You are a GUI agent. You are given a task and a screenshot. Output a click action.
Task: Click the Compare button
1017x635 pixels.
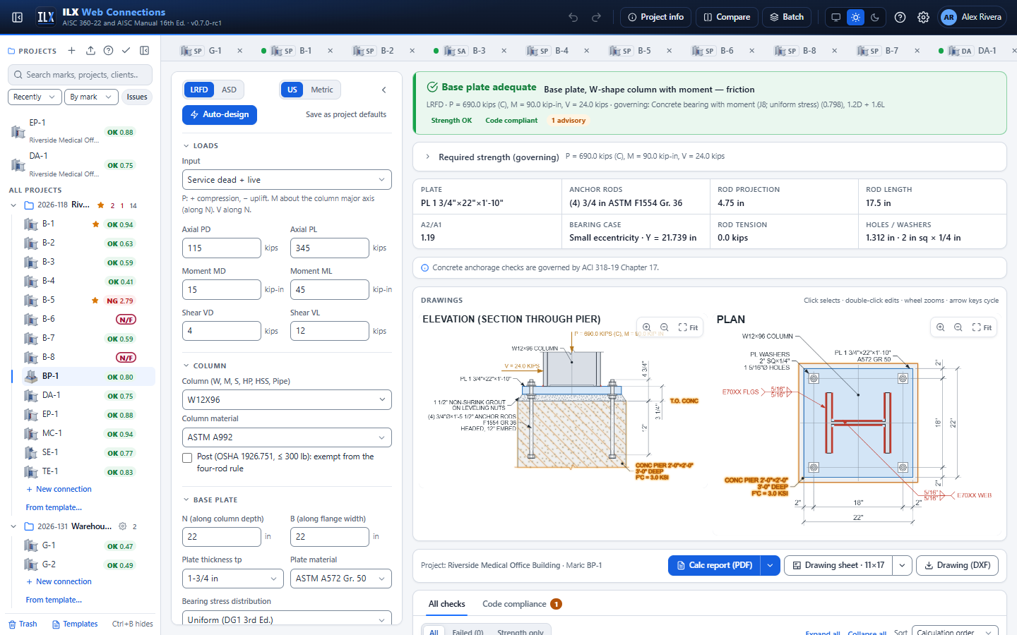click(x=727, y=17)
